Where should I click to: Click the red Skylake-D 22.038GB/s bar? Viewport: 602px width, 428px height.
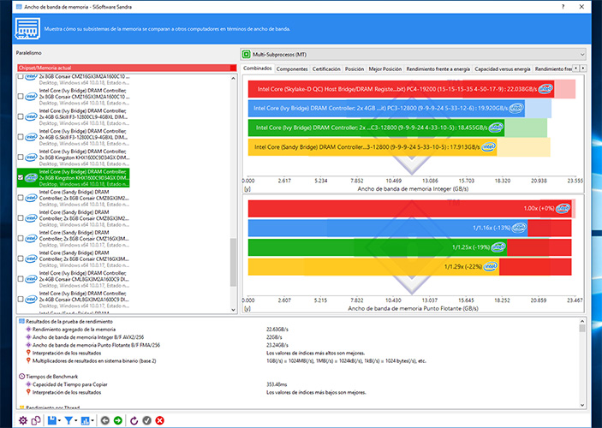click(401, 89)
